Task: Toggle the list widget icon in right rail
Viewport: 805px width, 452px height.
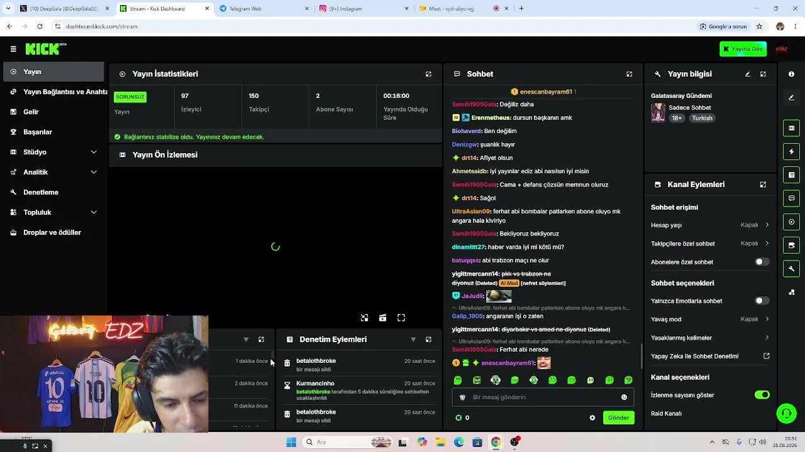Action: 791,175
